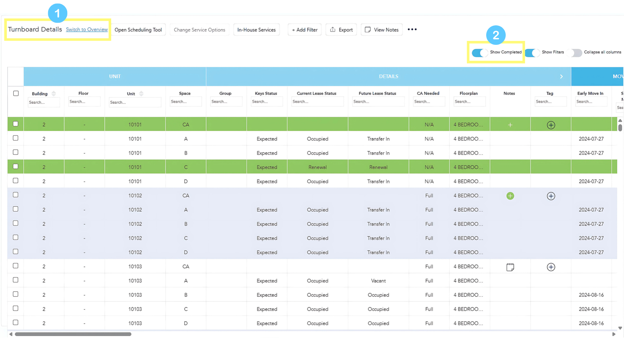Click tag plus icon for unit 10103 CA
The width and height of the screenshot is (624, 351).
[551, 267]
